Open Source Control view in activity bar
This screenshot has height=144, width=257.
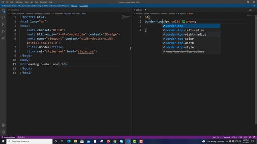click(3, 24)
